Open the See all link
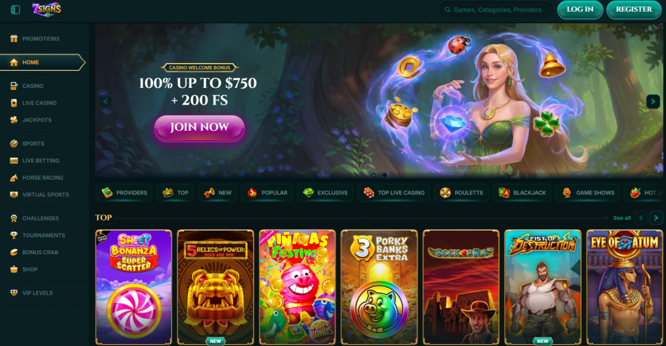The image size is (666, 346). [622, 218]
